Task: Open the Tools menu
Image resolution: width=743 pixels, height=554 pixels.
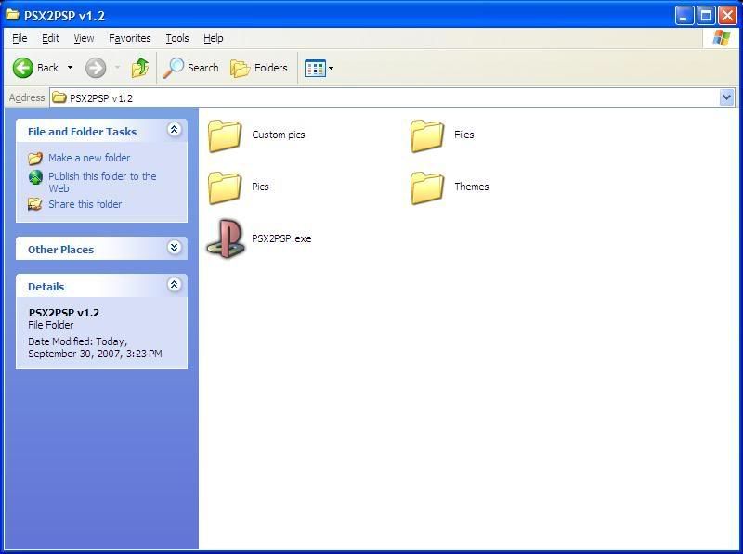Action: [x=177, y=38]
